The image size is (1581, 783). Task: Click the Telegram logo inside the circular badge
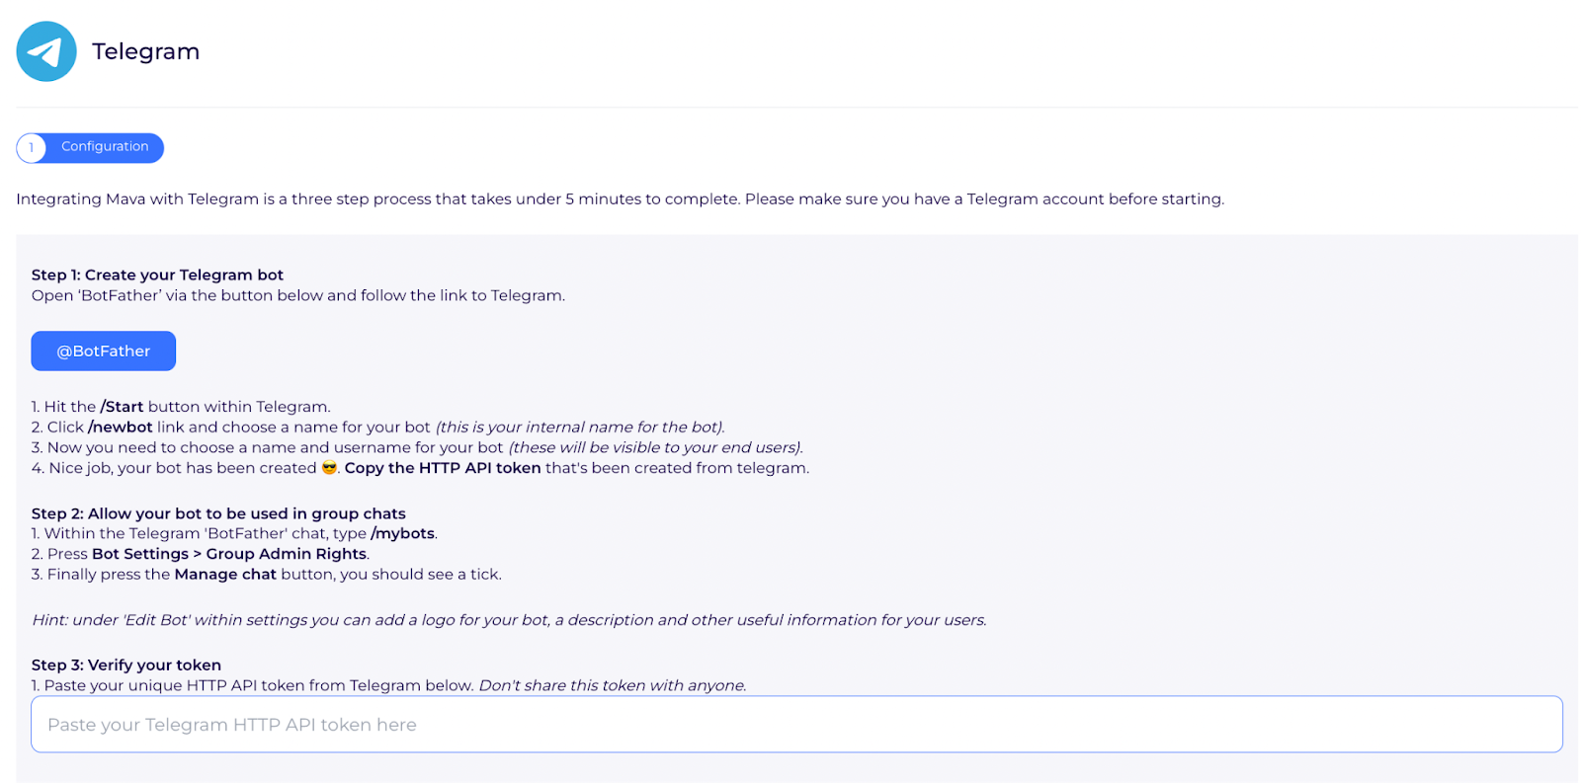pos(45,50)
